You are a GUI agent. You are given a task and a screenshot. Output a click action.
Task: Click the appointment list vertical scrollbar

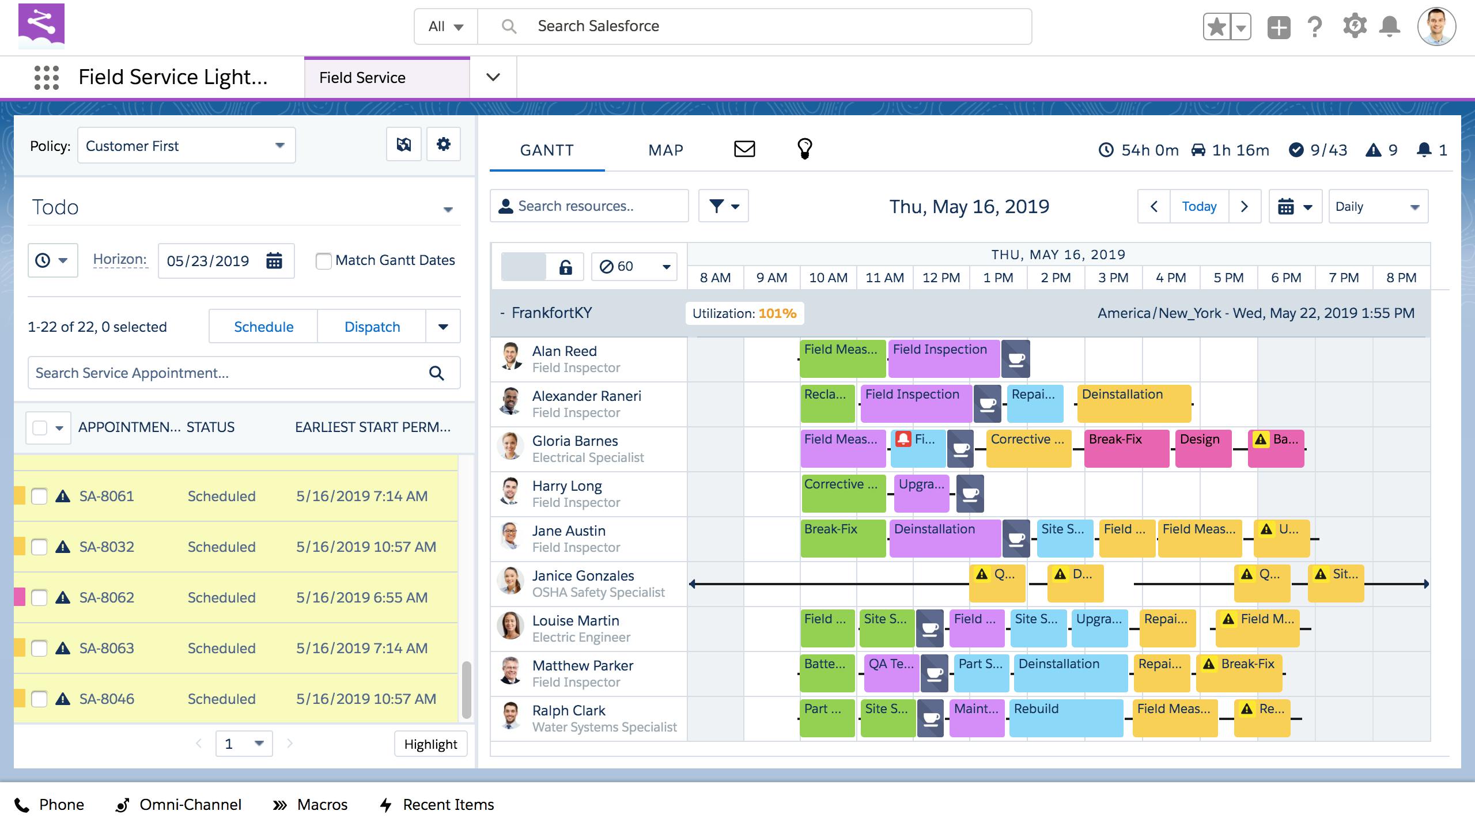[x=467, y=689]
